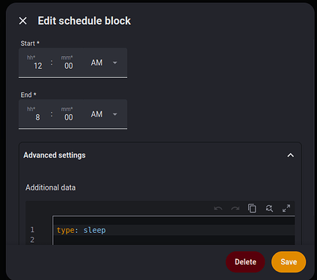This screenshot has height=280, width=317.
Task: Close the Edit schedule block dialog
Action: tap(23, 21)
